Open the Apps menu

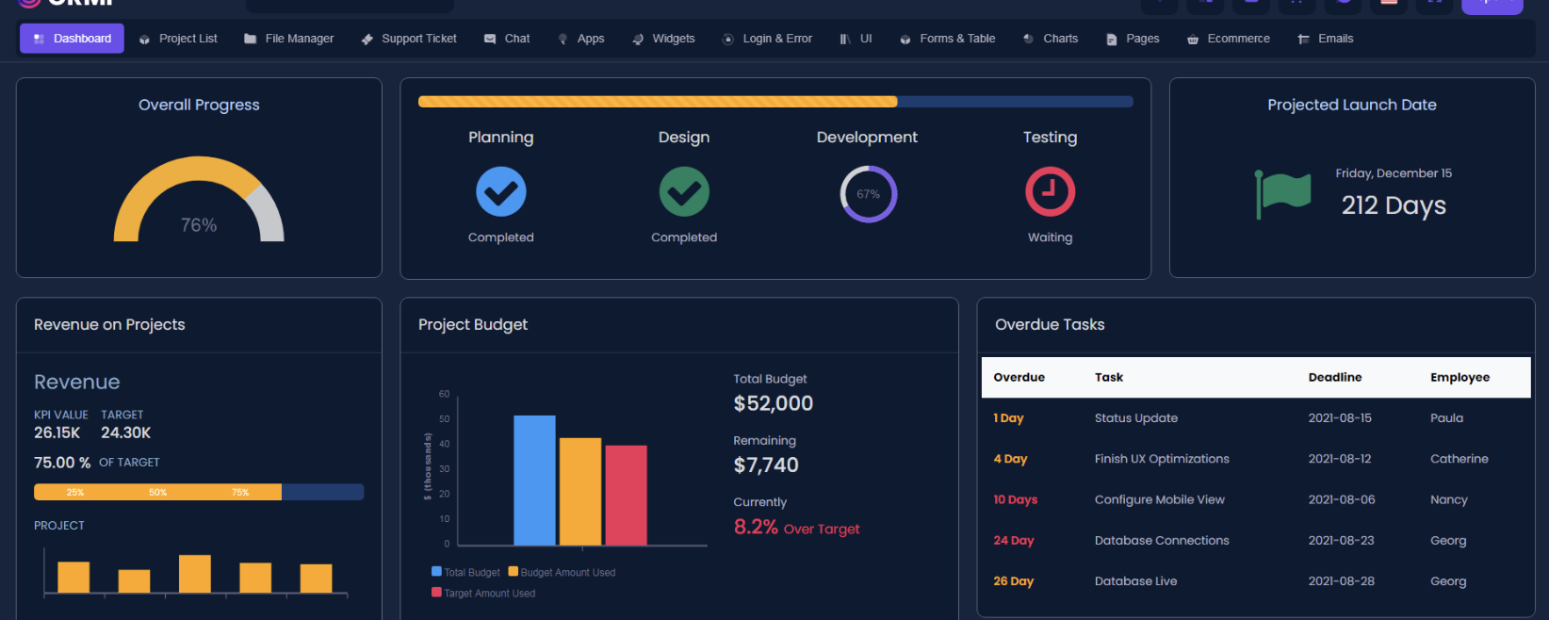pyautogui.click(x=580, y=39)
